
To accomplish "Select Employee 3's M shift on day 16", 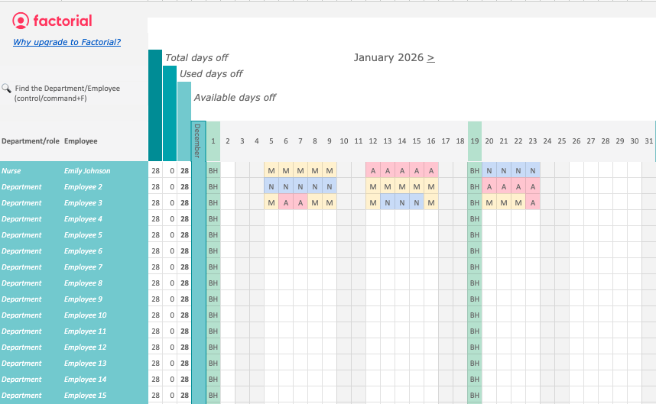I will [x=431, y=202].
